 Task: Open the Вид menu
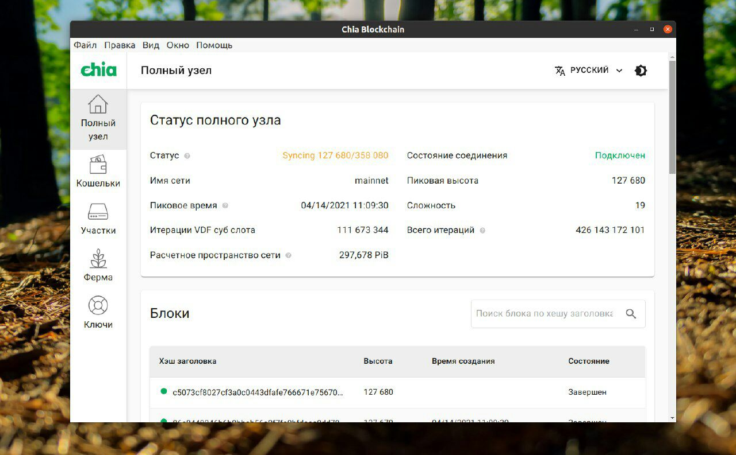151,45
